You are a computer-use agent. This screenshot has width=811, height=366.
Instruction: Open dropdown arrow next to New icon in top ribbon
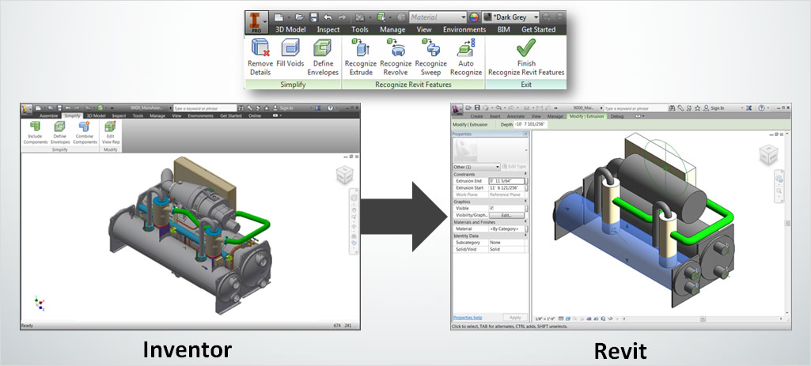[289, 17]
